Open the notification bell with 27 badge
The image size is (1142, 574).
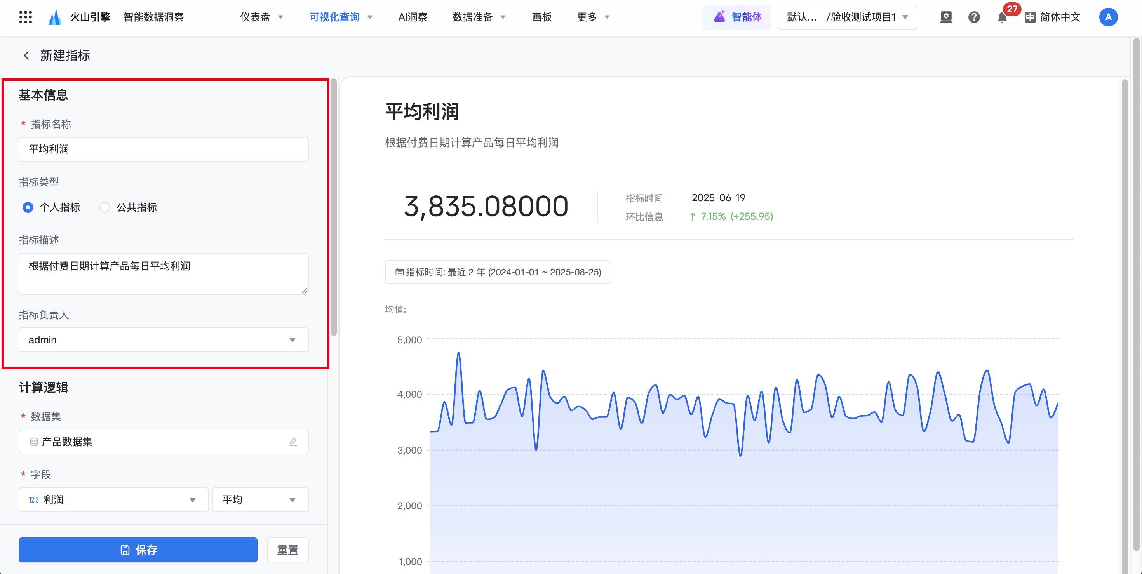click(1001, 17)
